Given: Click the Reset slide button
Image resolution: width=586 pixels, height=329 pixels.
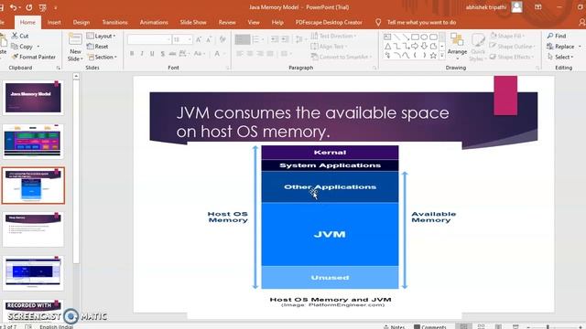Looking at the screenshot, I should pos(97,47).
